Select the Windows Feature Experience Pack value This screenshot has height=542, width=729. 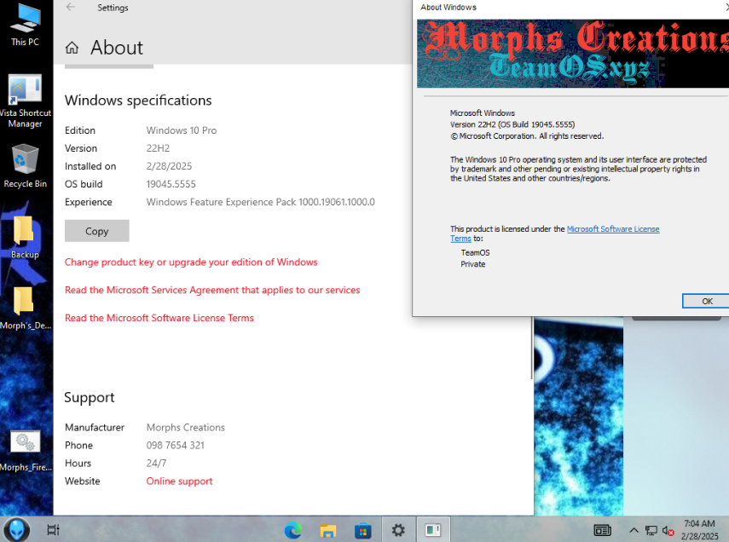click(260, 202)
